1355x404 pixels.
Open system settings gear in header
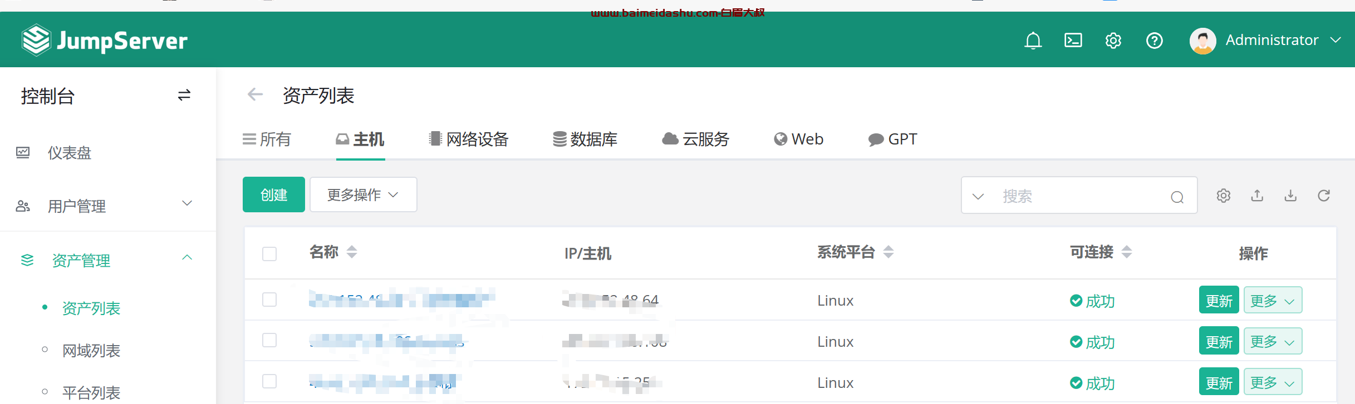1113,41
